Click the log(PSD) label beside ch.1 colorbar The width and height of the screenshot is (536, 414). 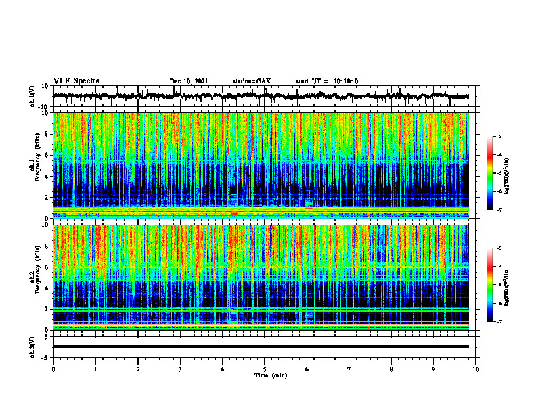(x=507, y=177)
